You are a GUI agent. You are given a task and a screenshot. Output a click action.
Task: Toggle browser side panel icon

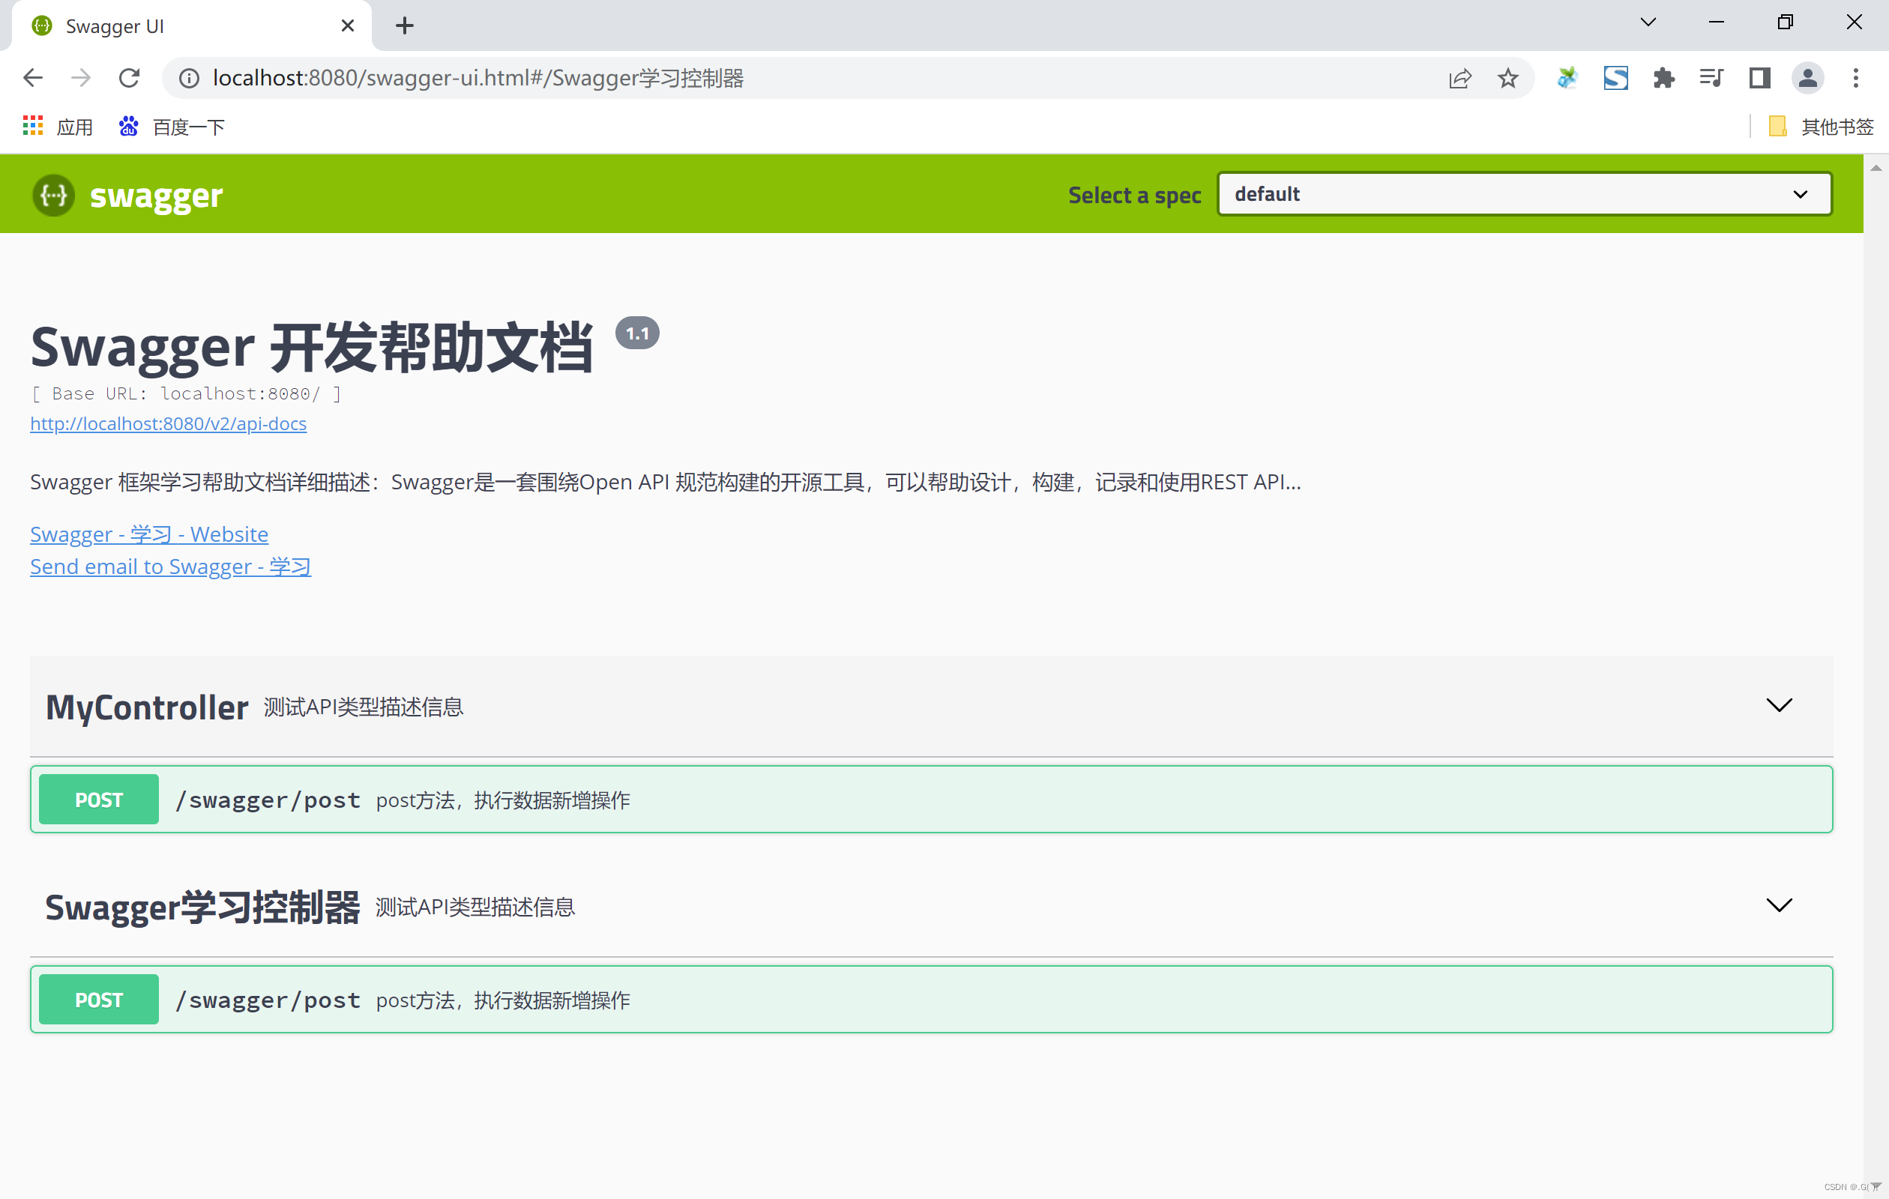click(x=1759, y=78)
